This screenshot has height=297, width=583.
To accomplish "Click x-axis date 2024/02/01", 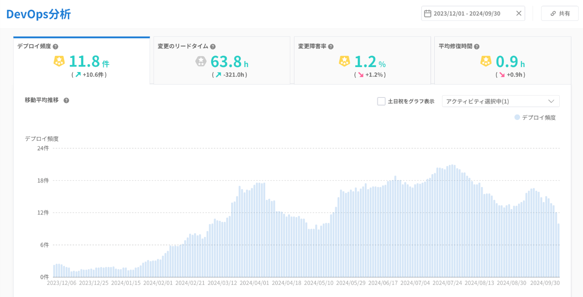I will [x=158, y=283].
